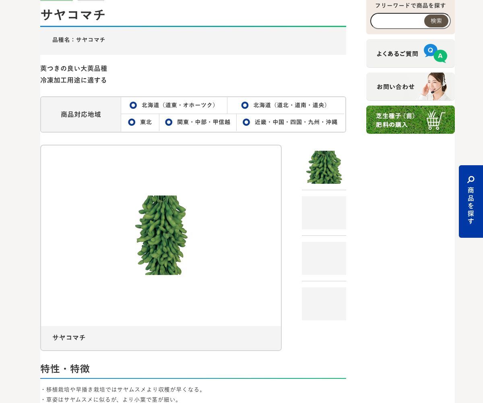Click the shopping cart icon
The width and height of the screenshot is (483, 403).
click(x=436, y=120)
